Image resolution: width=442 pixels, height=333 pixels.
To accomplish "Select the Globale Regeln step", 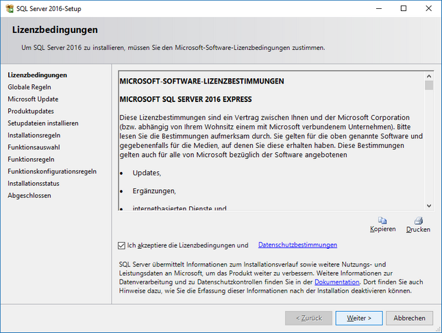I will coord(29,87).
